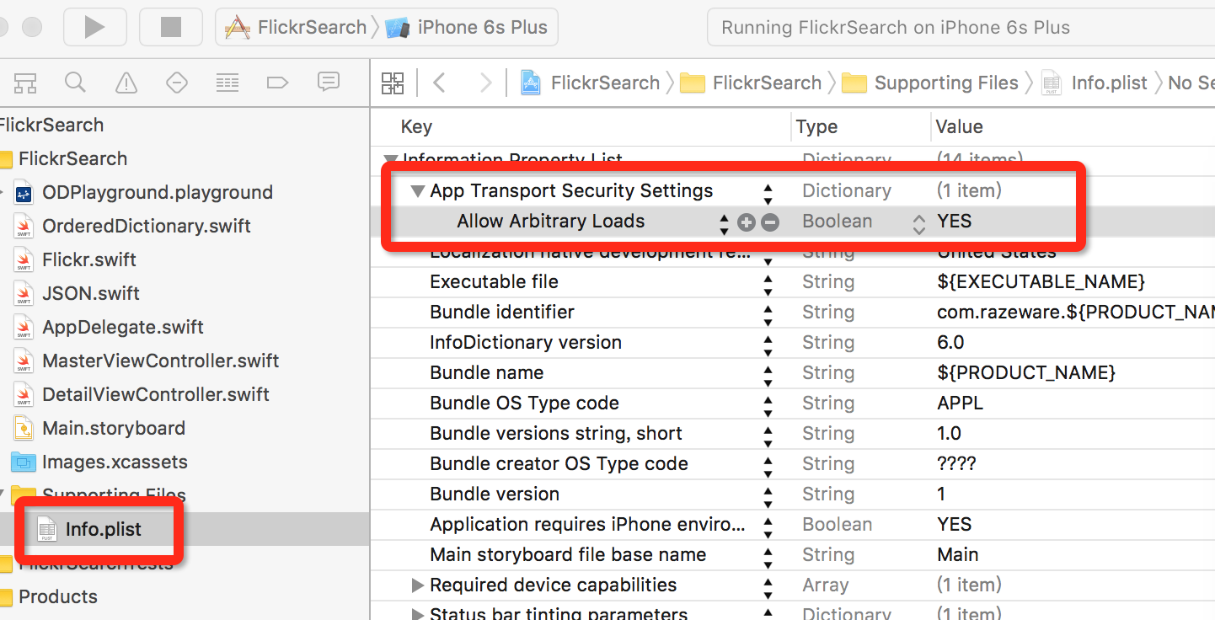Open key stepper for Bundle identifier

[x=768, y=314]
